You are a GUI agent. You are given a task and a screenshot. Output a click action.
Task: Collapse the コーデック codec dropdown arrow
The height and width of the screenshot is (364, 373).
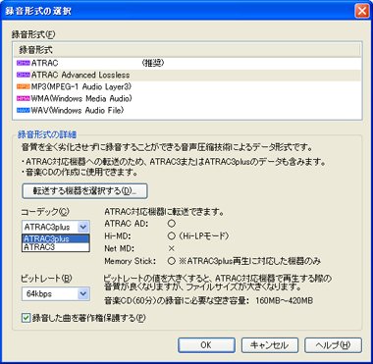coord(83,227)
